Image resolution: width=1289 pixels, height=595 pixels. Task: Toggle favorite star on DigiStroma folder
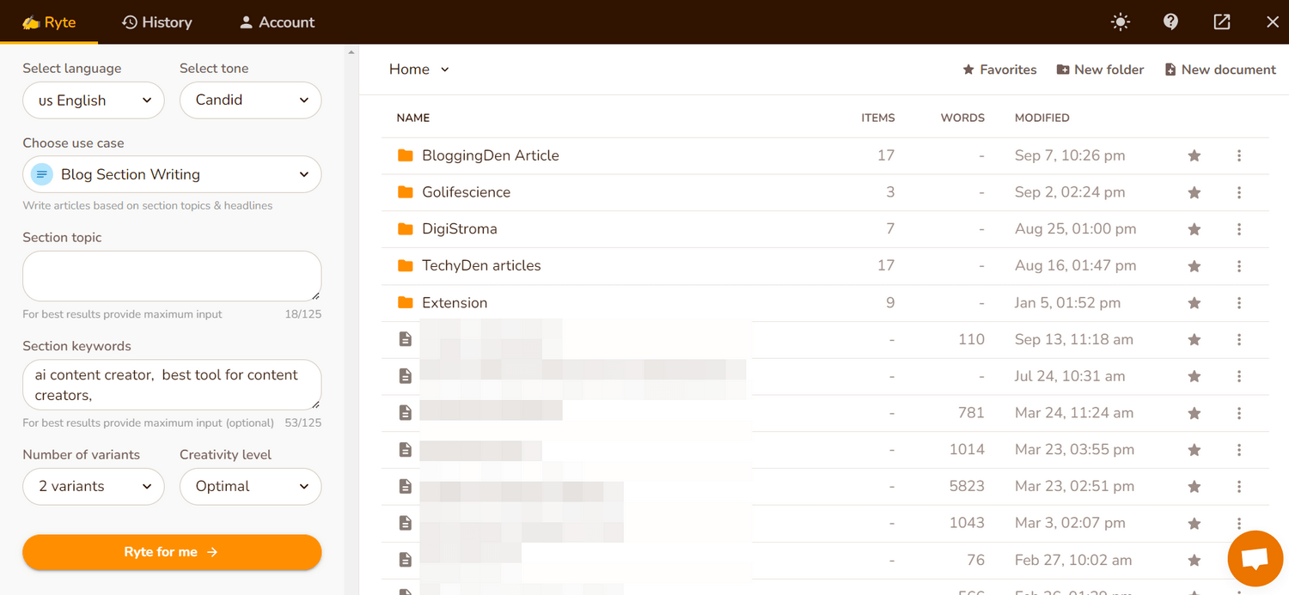(1194, 229)
